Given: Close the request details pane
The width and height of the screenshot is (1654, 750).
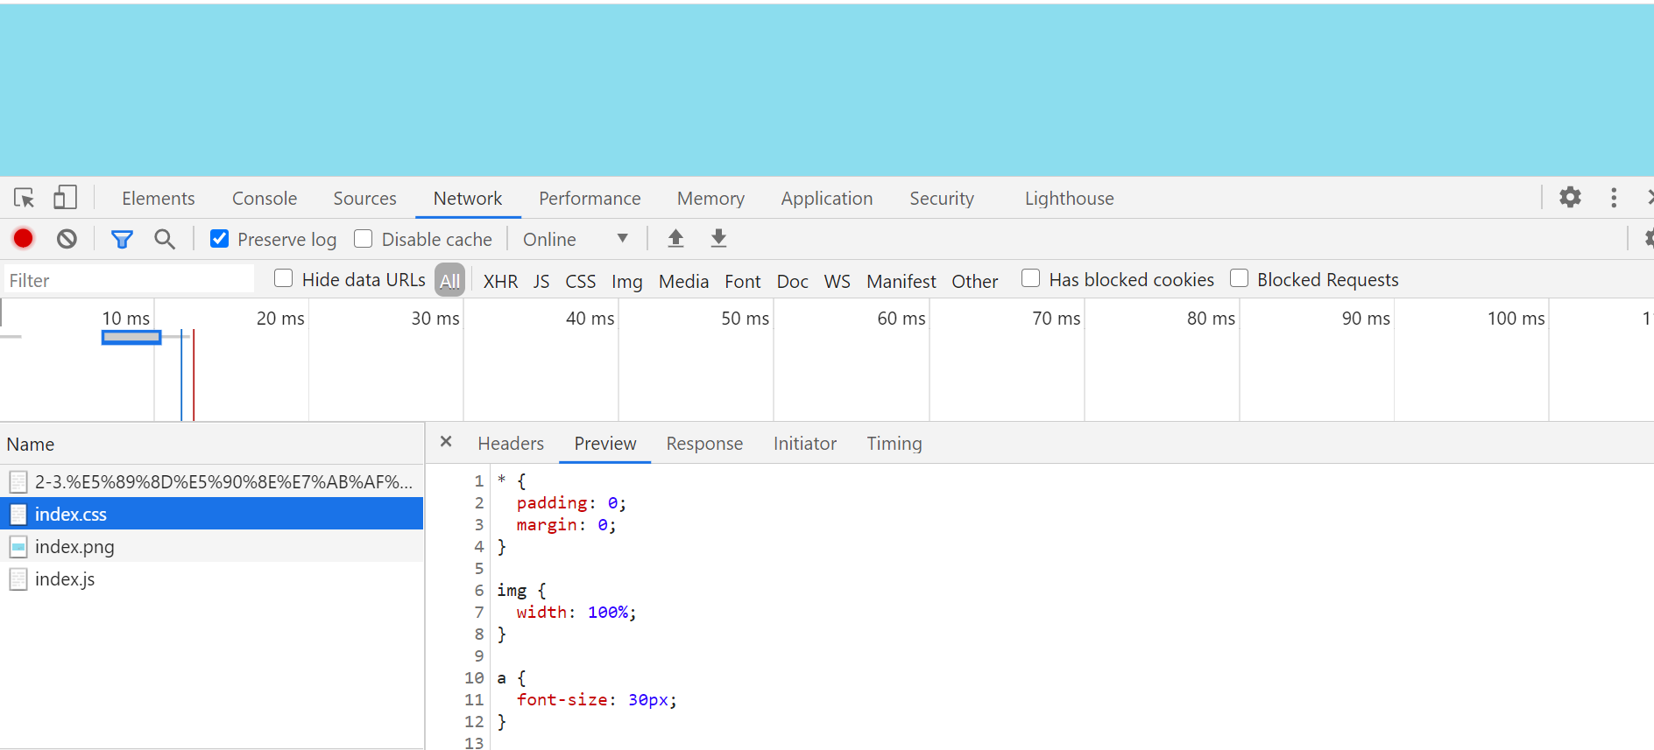Looking at the screenshot, I should [446, 442].
